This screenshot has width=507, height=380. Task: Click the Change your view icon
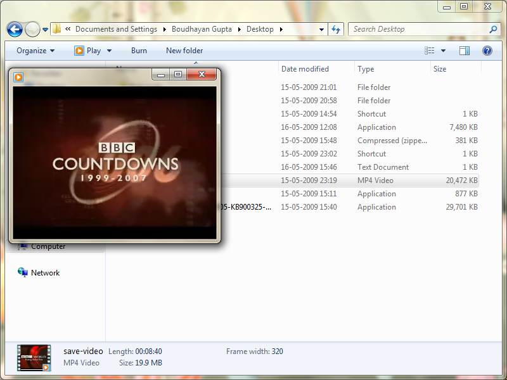coord(430,51)
